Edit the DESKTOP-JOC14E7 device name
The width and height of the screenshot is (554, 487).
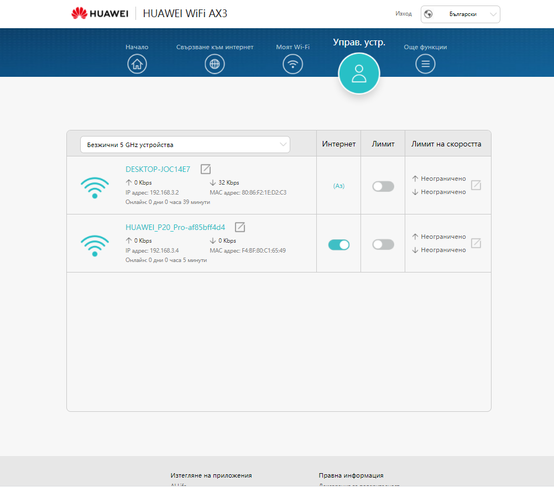tap(206, 169)
